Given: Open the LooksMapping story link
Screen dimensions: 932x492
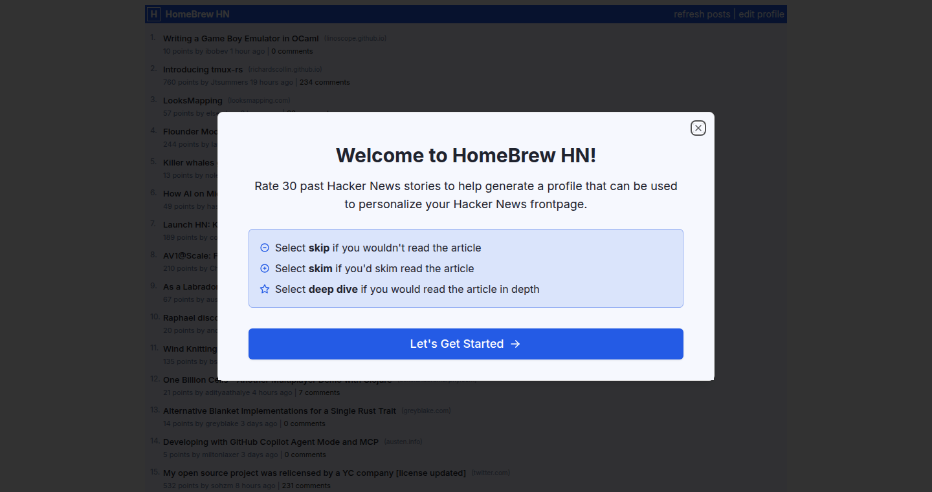Looking at the screenshot, I should coord(193,101).
